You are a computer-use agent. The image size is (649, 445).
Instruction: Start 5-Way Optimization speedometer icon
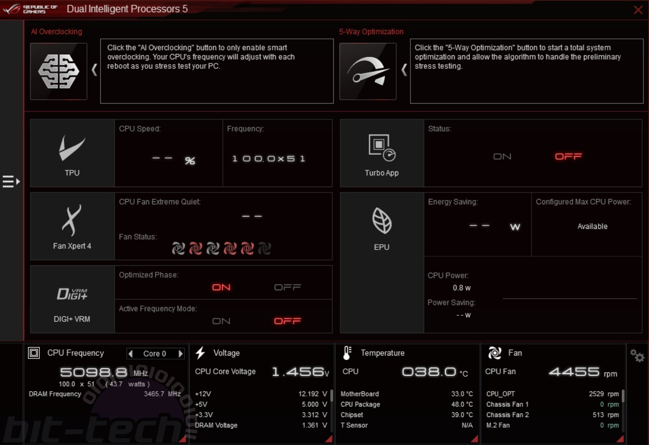click(x=368, y=71)
